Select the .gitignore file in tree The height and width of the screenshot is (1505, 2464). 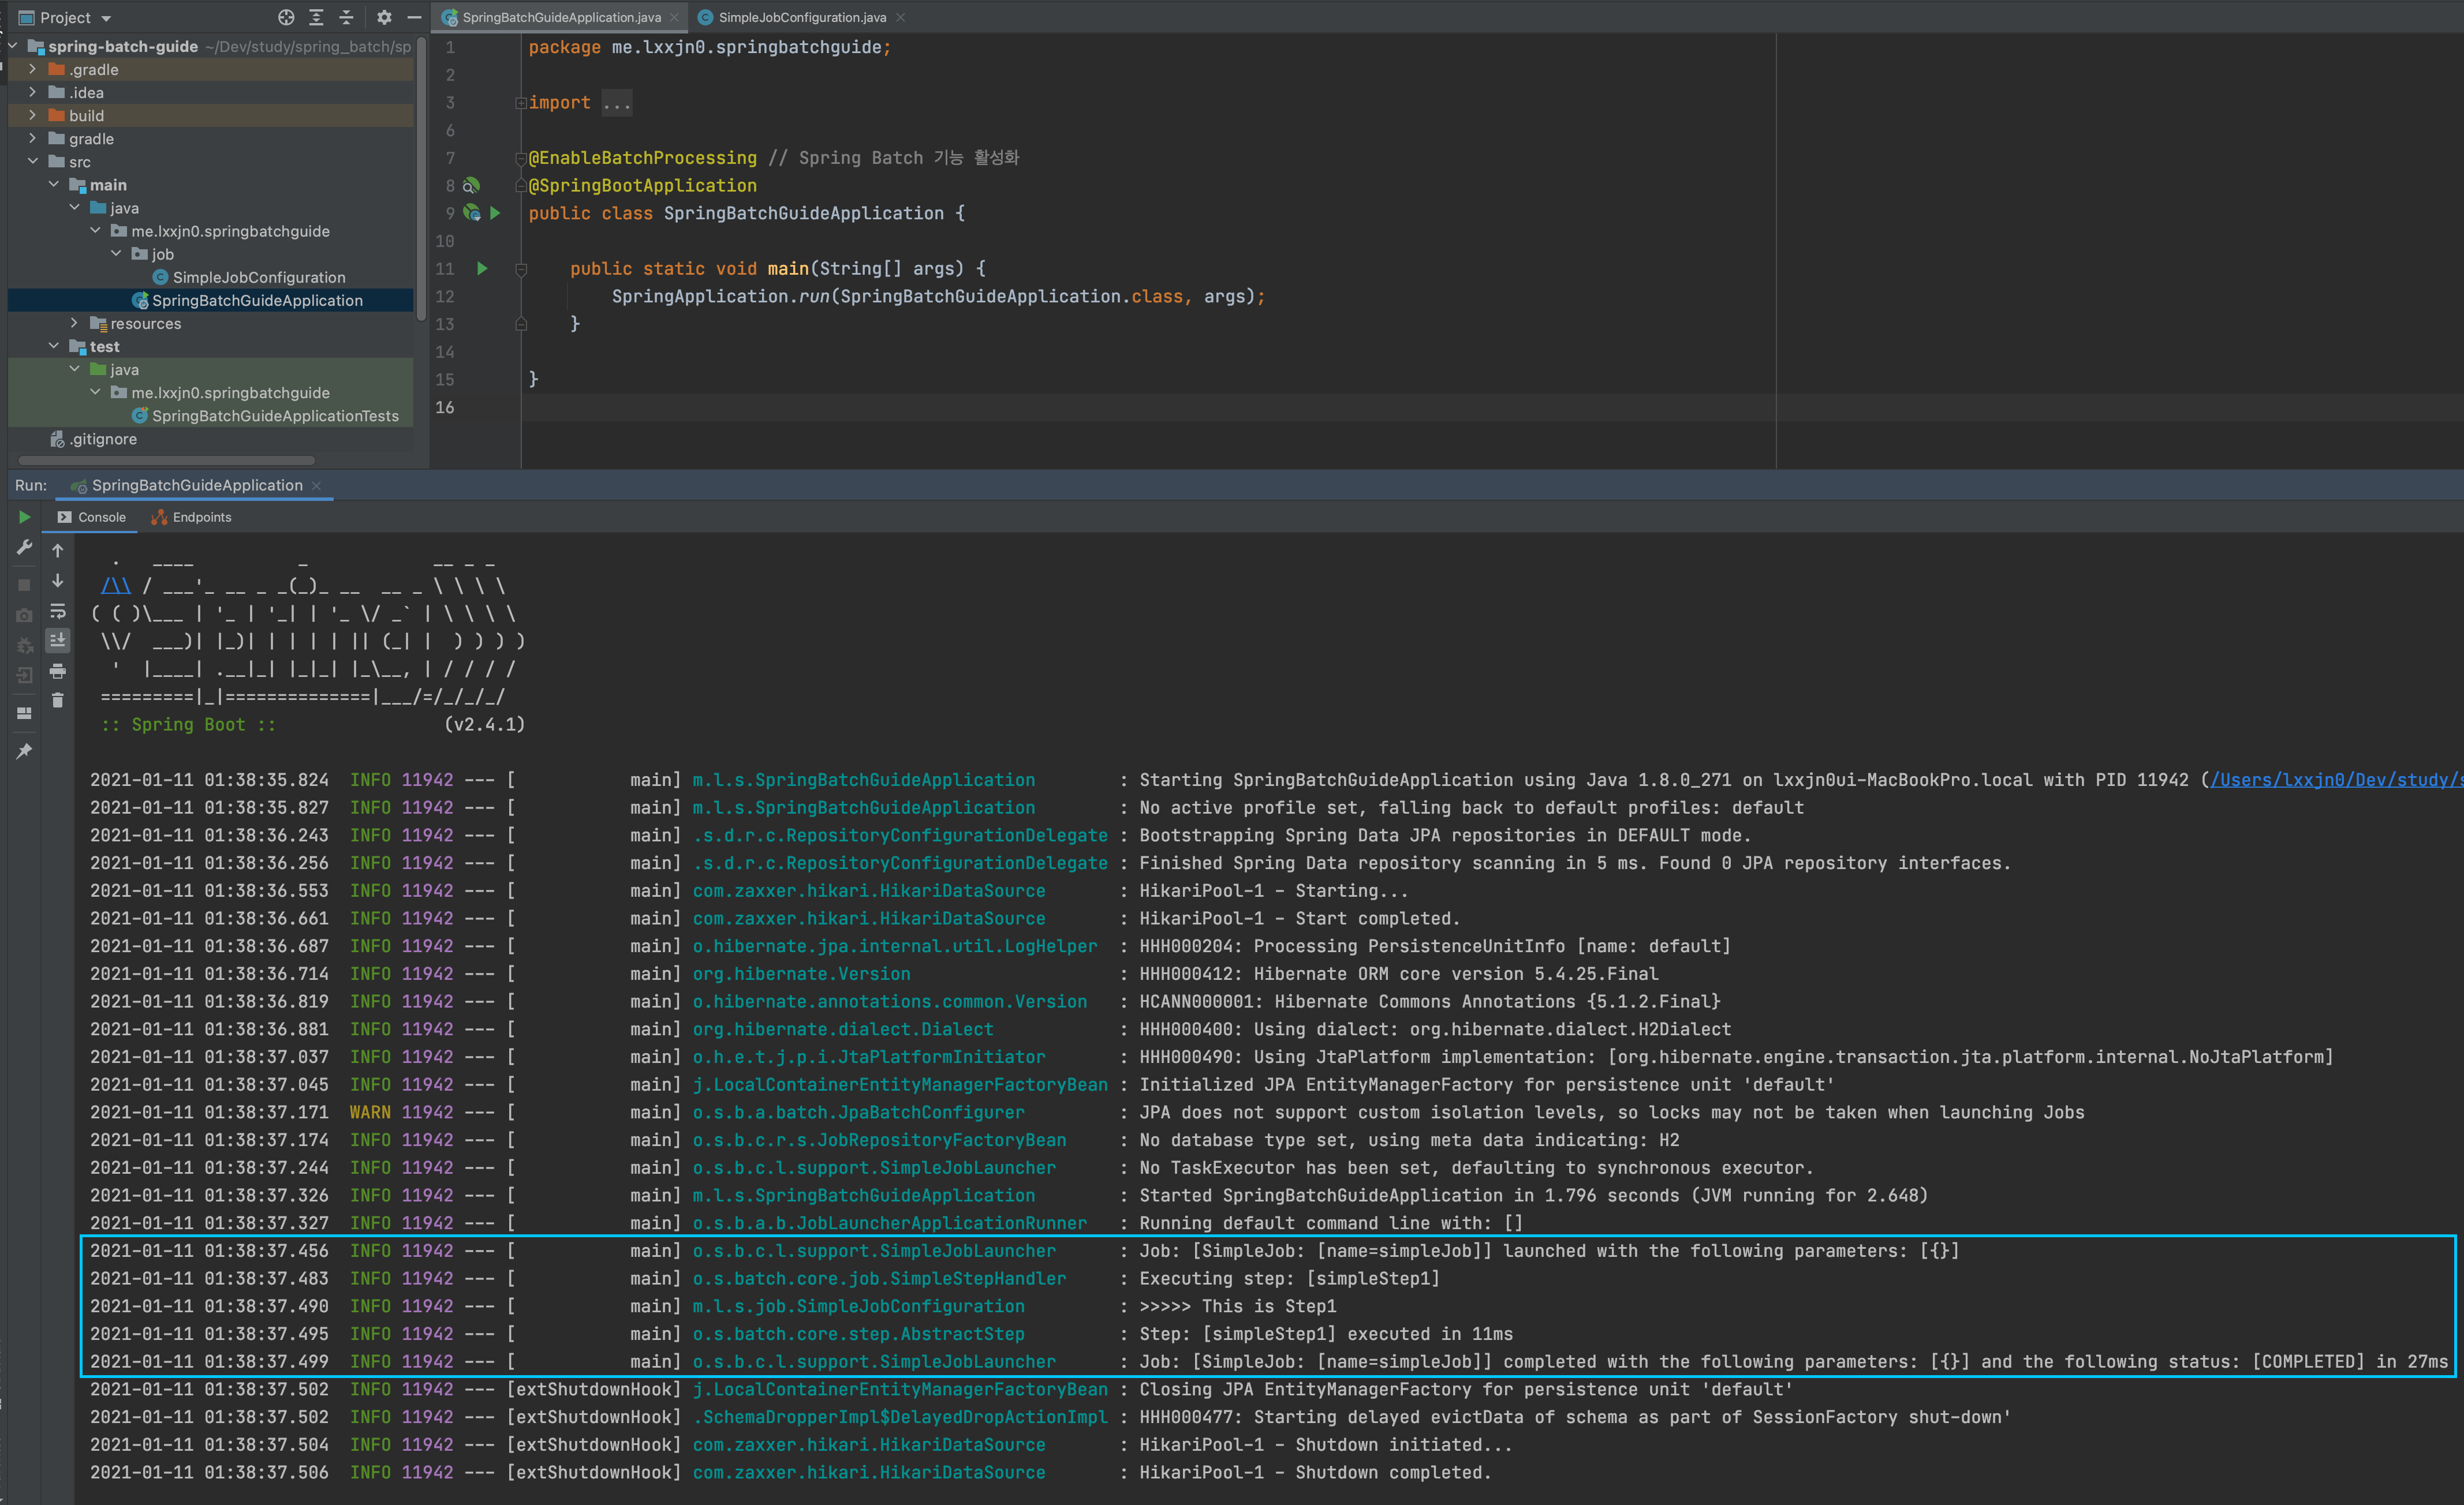(x=103, y=439)
